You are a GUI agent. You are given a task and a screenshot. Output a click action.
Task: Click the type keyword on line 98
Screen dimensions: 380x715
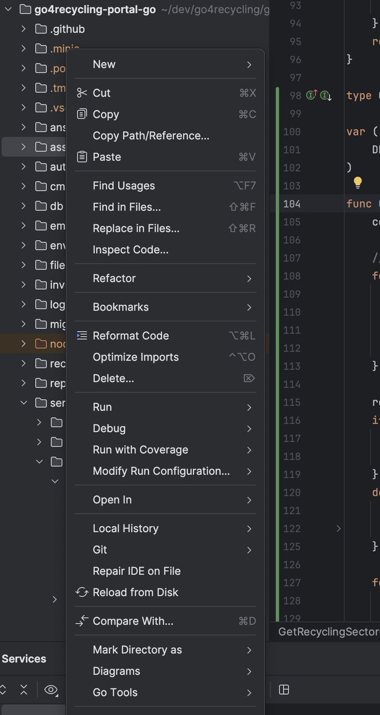(359, 95)
